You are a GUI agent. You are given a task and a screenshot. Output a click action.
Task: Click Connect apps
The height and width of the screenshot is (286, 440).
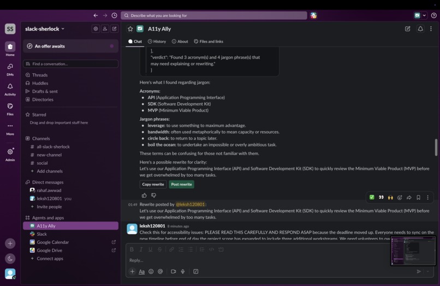[50, 259]
